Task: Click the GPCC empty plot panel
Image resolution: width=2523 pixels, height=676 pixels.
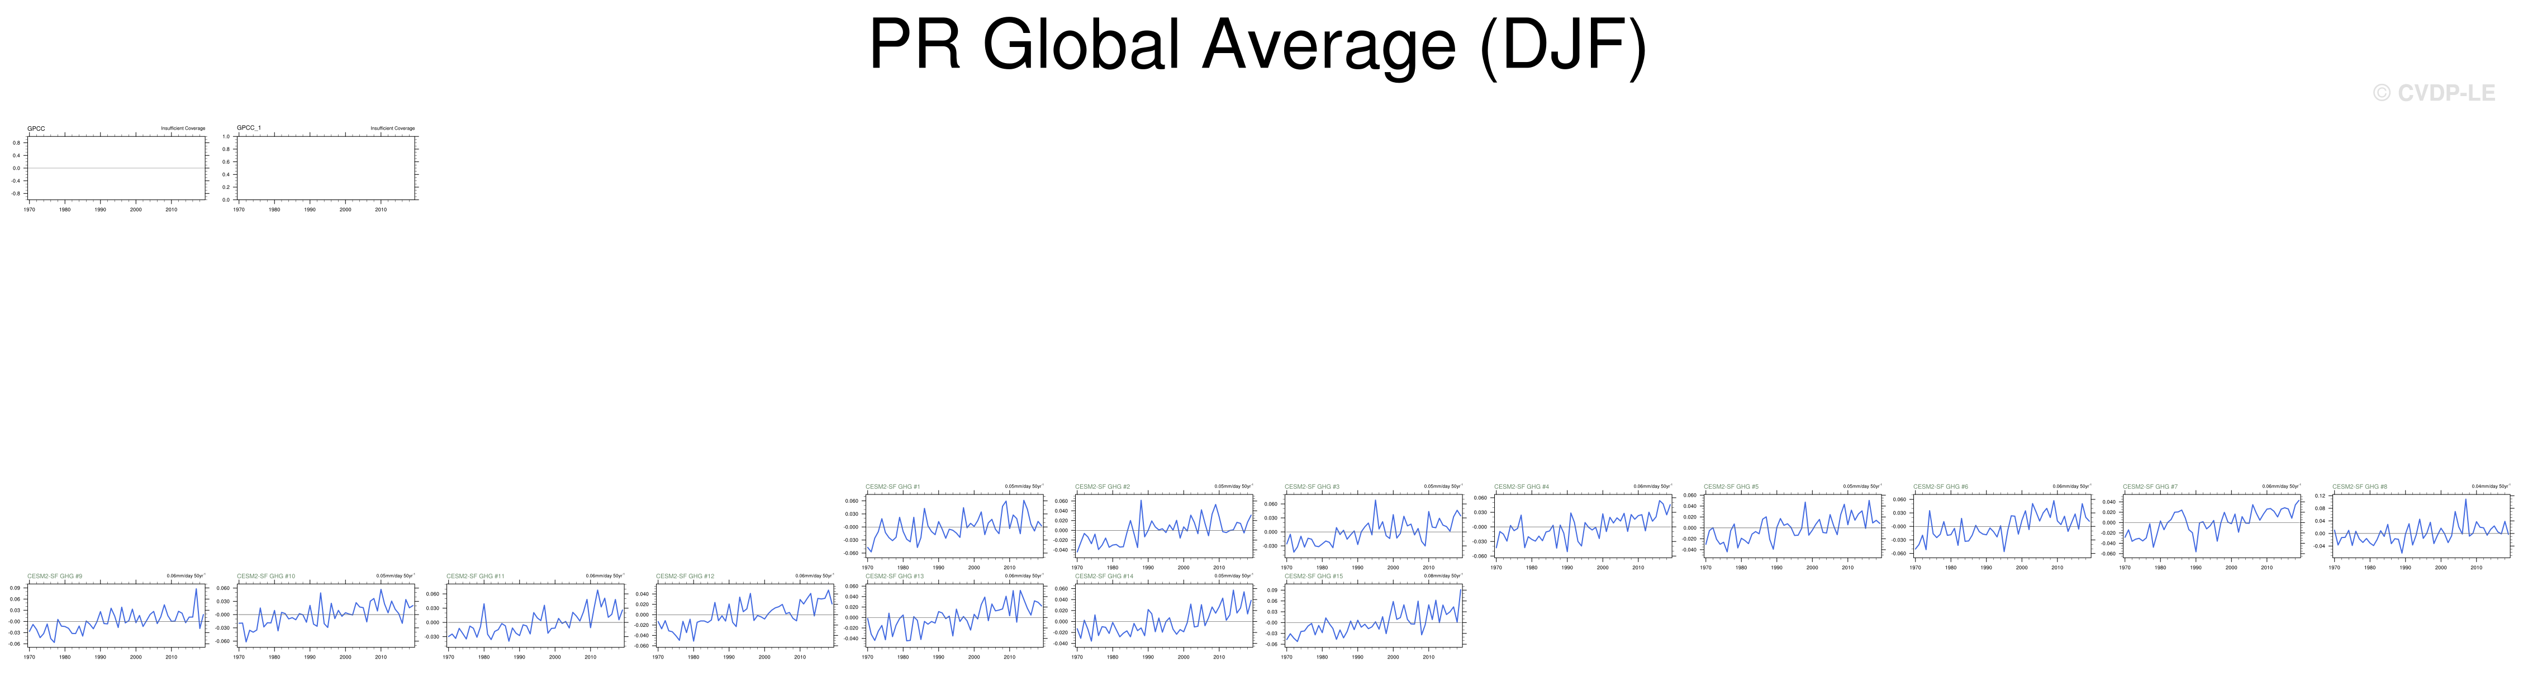Action: click(x=117, y=168)
